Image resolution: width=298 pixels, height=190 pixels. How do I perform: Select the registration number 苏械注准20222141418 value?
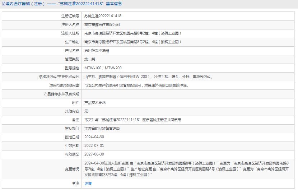tap(103, 16)
